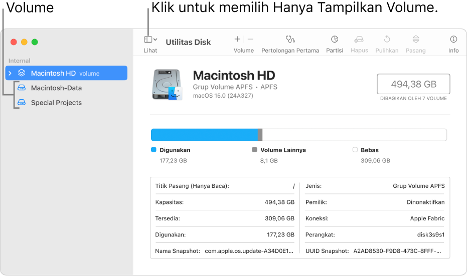
Task: Click the blue Digunakan legend swatch
Action: pyautogui.click(x=153, y=150)
